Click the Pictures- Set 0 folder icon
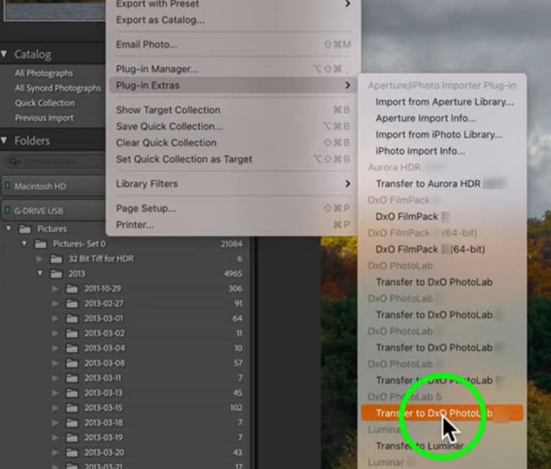This screenshot has height=469, width=551. (x=41, y=244)
